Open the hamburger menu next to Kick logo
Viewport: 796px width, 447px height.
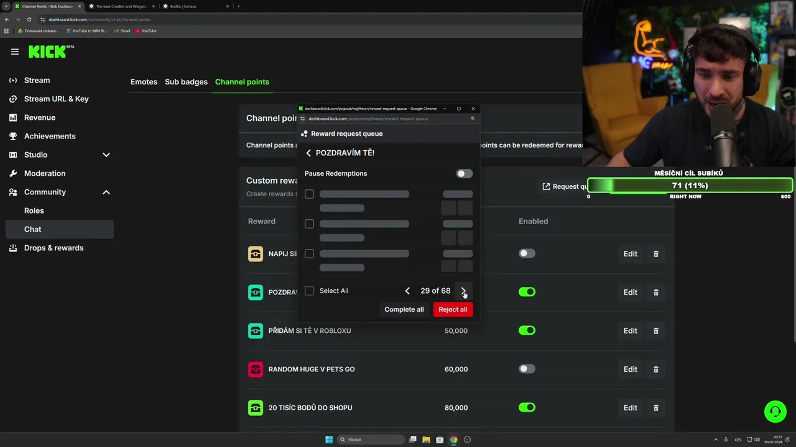coord(15,52)
